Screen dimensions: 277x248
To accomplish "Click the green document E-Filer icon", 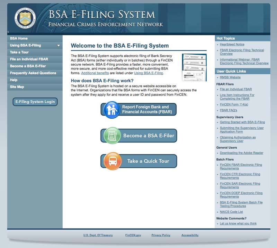I will (x=112, y=135).
